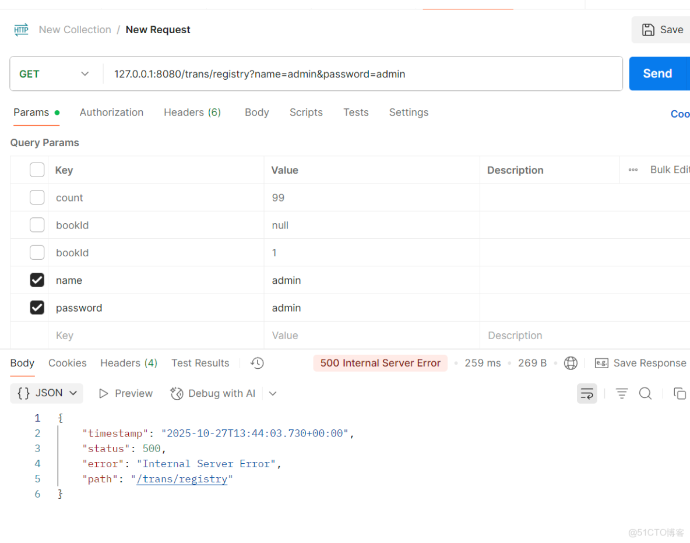690x543 pixels.
Task: Toggle the word wrap icon in response
Action: (x=587, y=393)
